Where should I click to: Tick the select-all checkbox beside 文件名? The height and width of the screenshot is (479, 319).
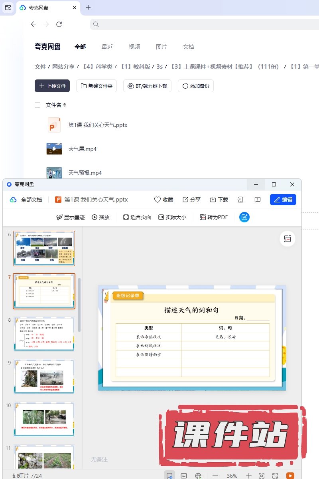click(x=37, y=105)
